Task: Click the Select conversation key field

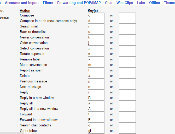Action: click(x=96, y=48)
